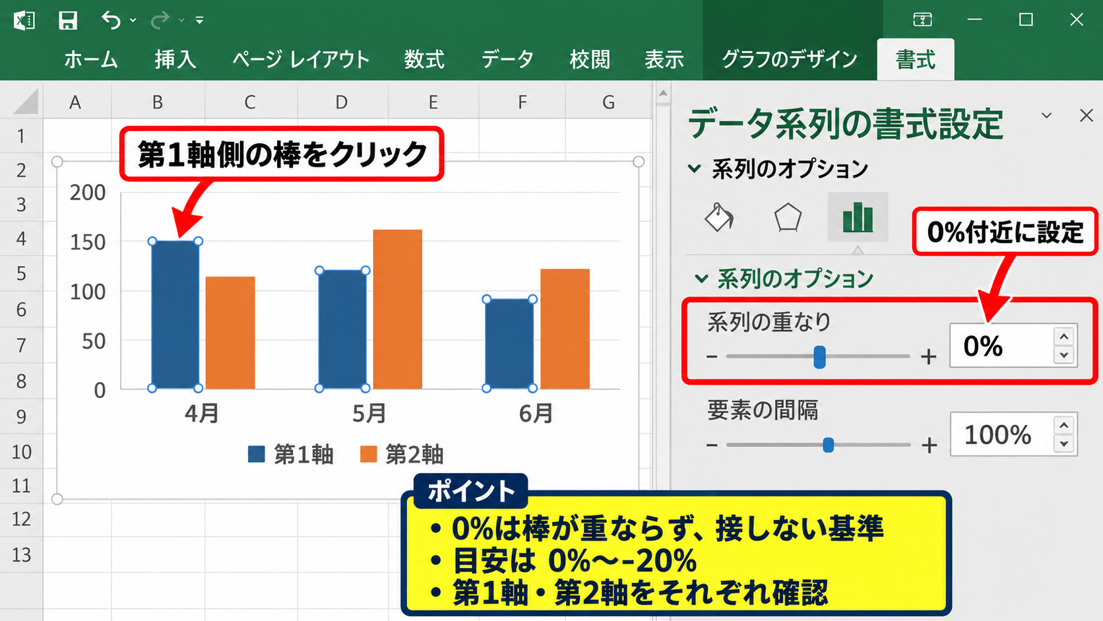Increase 系列の重なり with spinner up arrow
1103x621 pixels.
pyautogui.click(x=1064, y=337)
